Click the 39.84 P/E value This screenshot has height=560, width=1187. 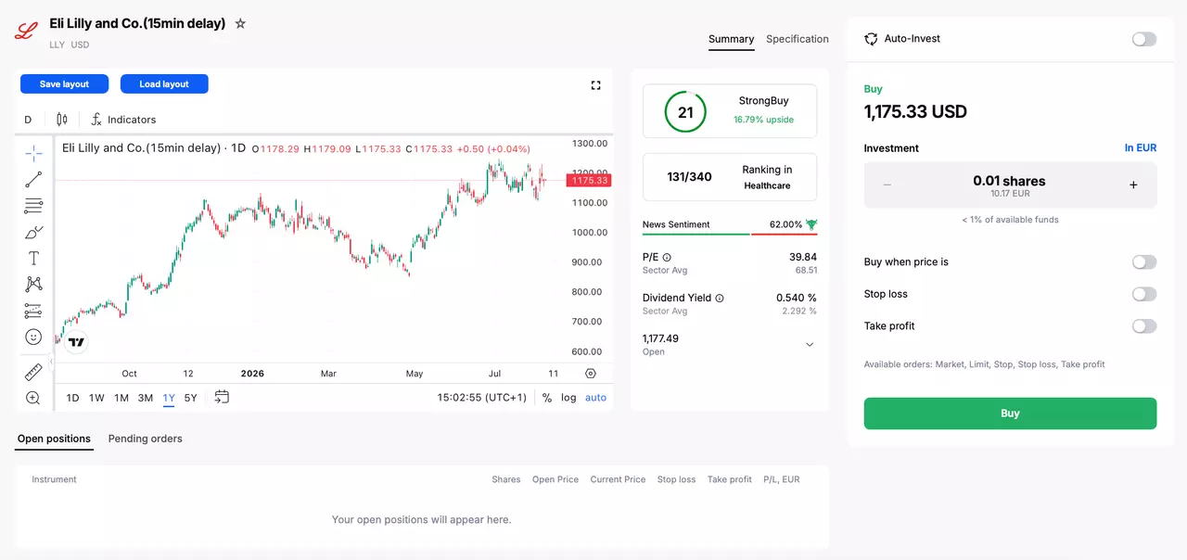pos(803,258)
